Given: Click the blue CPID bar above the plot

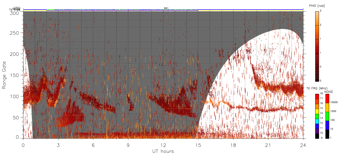Looking at the screenshot, I should pyautogui.click(x=163, y=9).
